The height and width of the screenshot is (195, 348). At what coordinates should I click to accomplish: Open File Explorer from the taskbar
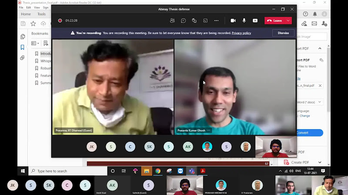147,171
